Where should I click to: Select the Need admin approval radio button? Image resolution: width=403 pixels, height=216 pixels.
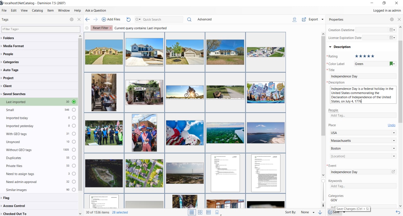point(74,182)
